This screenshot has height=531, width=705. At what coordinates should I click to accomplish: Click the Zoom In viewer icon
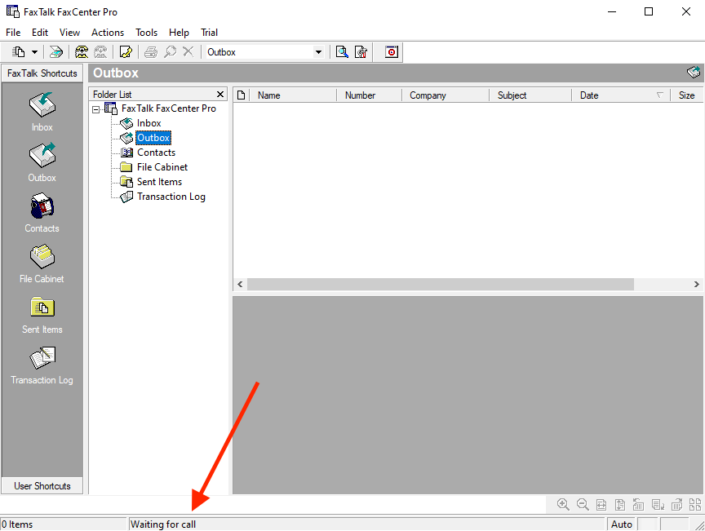pyautogui.click(x=563, y=504)
